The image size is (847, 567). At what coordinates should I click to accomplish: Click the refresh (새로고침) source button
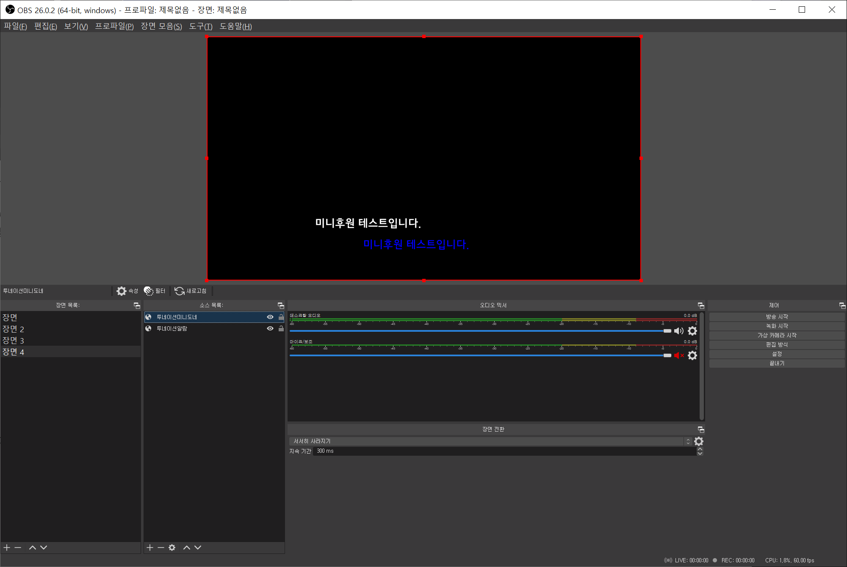(x=191, y=291)
